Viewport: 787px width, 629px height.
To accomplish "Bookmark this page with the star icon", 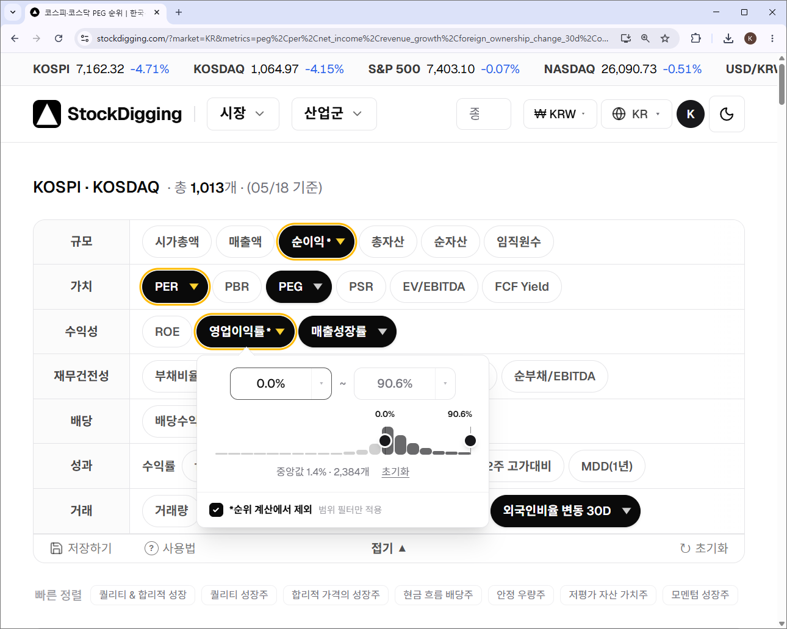I will pos(665,38).
